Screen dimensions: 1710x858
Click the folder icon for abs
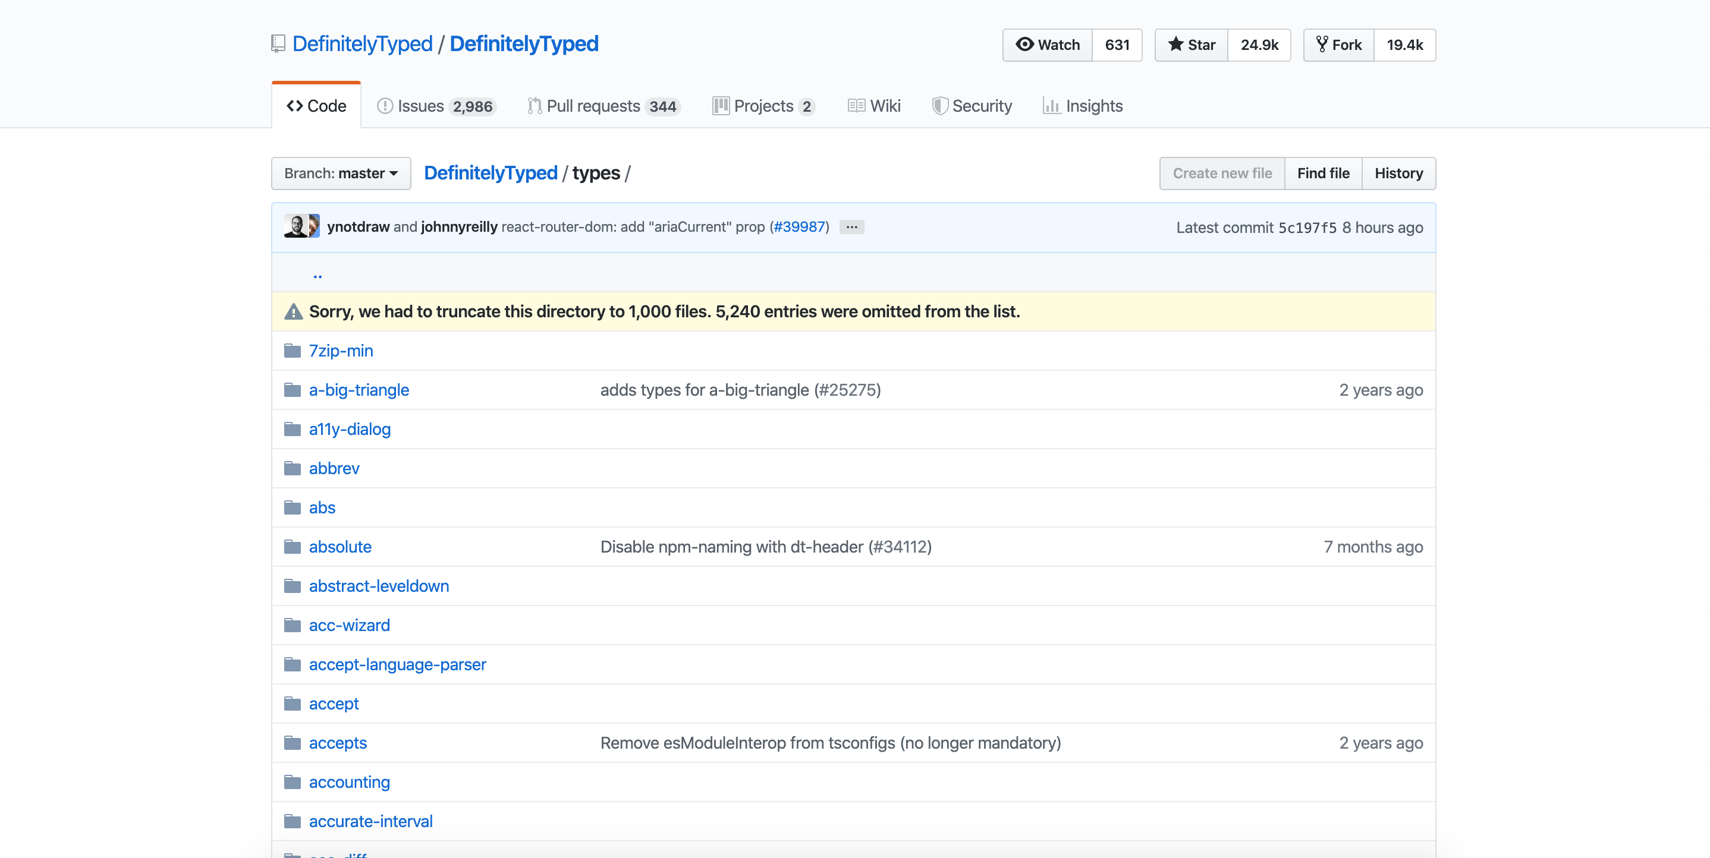(x=292, y=507)
